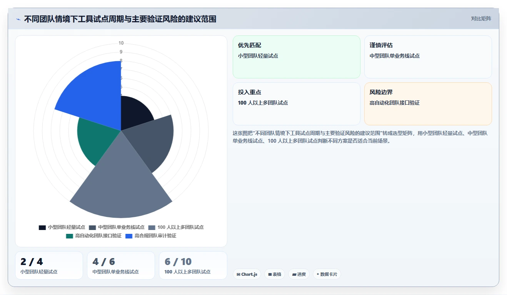This screenshot has width=507, height=295.
Task: Open the 优先匹配 card
Action: coord(297,57)
